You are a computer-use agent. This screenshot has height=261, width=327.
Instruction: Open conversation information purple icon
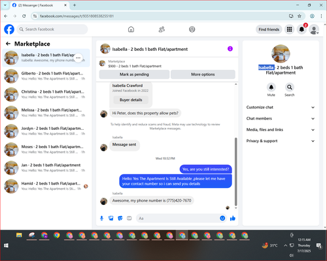pos(230,49)
